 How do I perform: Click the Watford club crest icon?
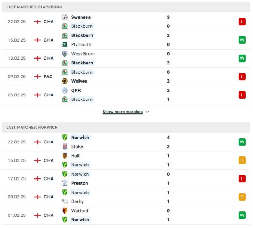pos(65,211)
